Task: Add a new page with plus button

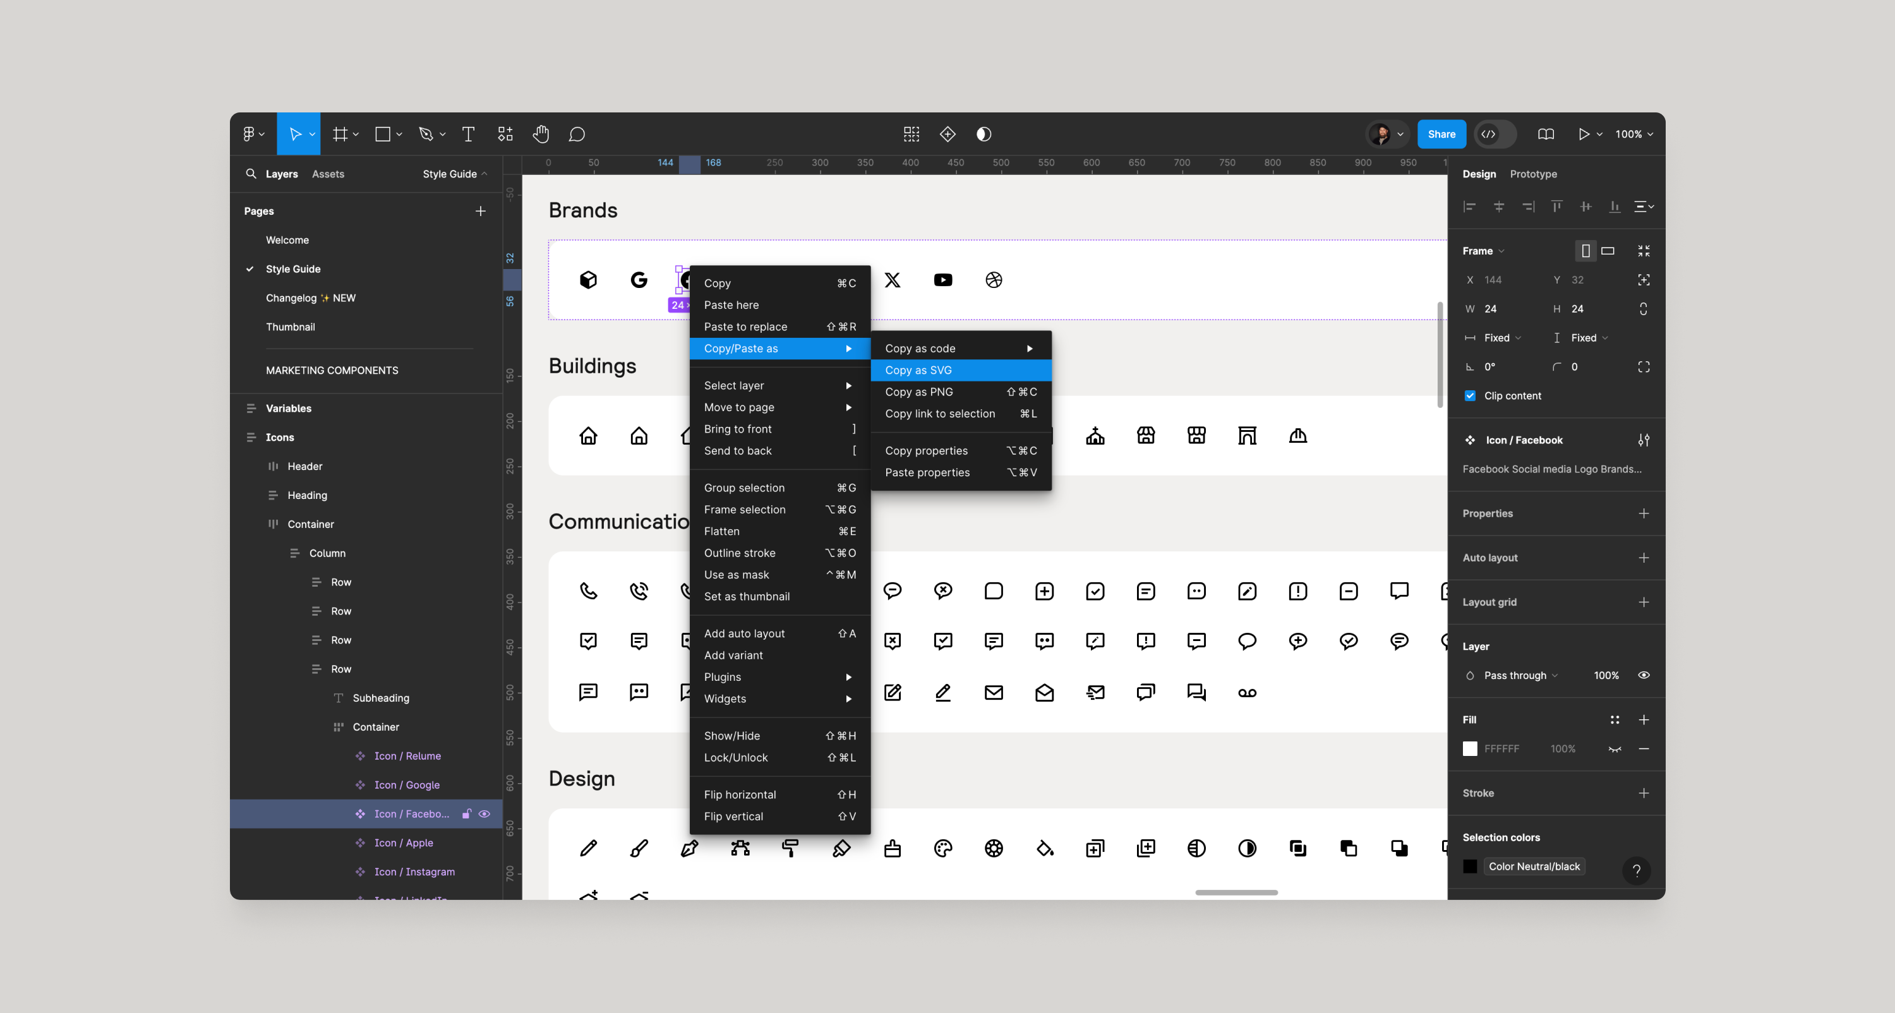Action: [x=480, y=211]
